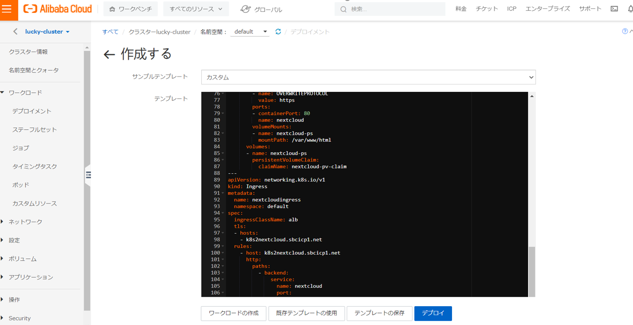Image resolution: width=633 pixels, height=325 pixels.
Task: Open Cloud Shell terminal icon
Action: pyautogui.click(x=614, y=9)
